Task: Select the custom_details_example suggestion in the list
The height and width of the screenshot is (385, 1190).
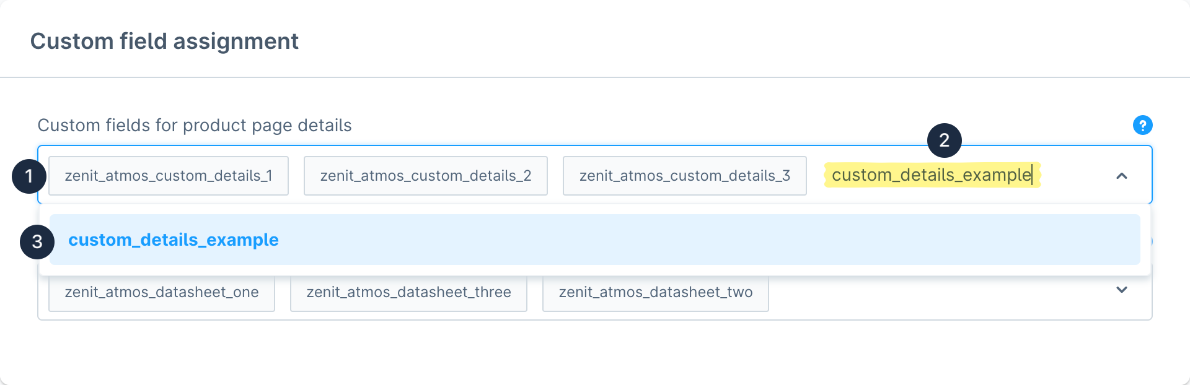Action: (594, 240)
